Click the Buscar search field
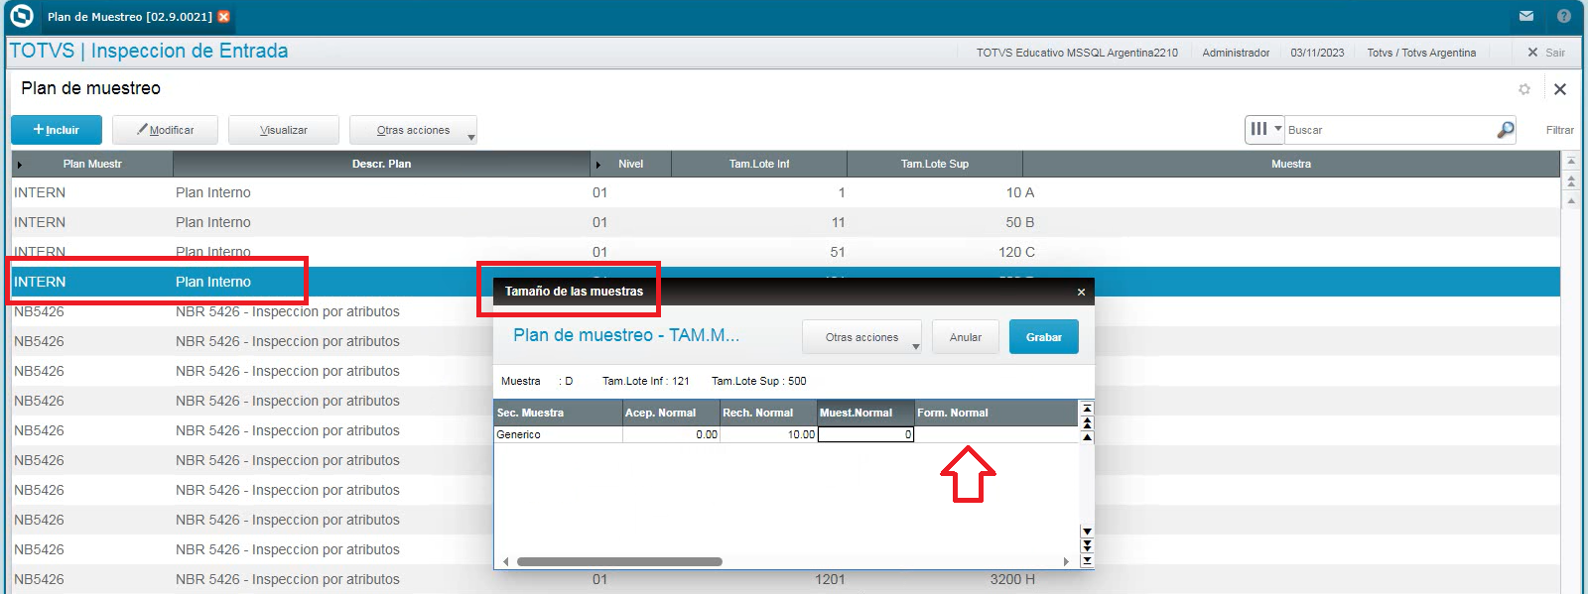 1389,130
